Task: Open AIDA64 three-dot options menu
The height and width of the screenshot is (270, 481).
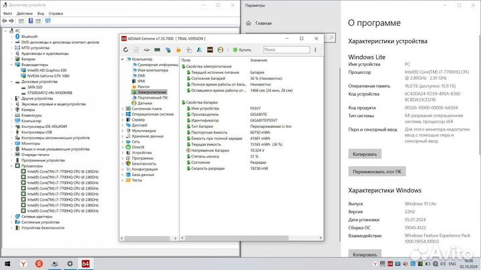Action: click(x=315, y=49)
